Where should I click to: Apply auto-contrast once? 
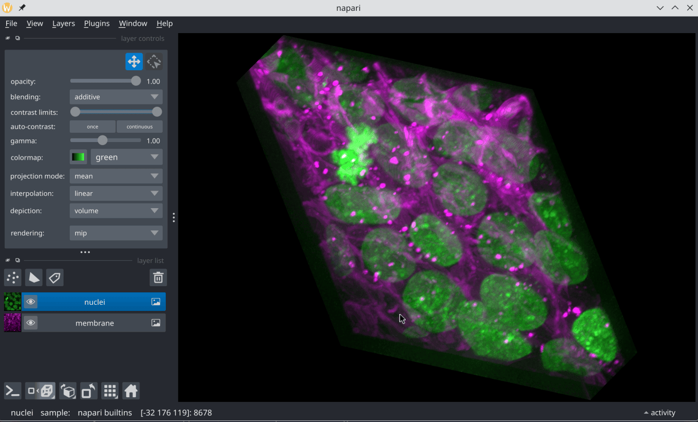pyautogui.click(x=92, y=126)
